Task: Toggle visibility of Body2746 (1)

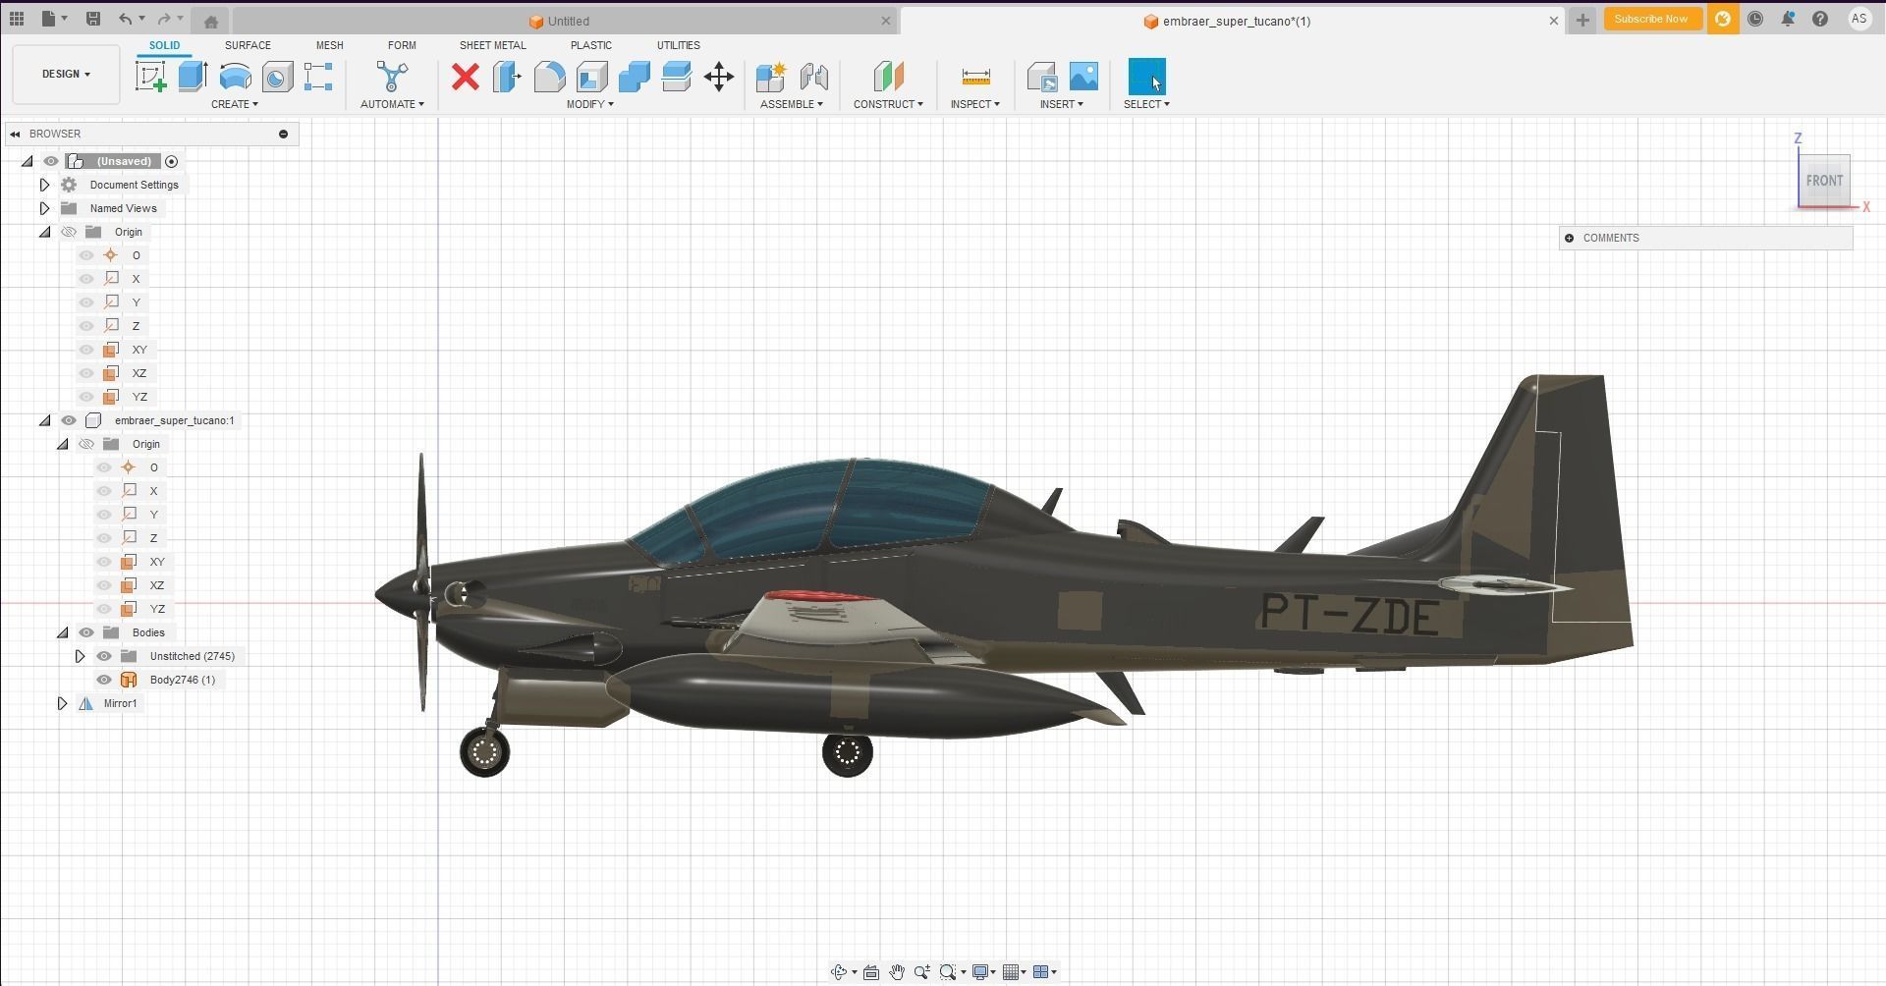Action: point(104,680)
